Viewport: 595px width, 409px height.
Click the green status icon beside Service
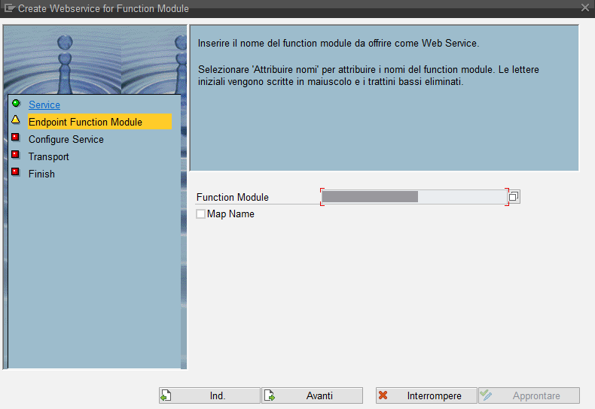pyautogui.click(x=16, y=103)
